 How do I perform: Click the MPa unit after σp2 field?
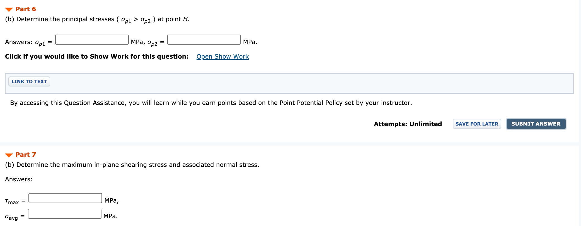click(250, 42)
